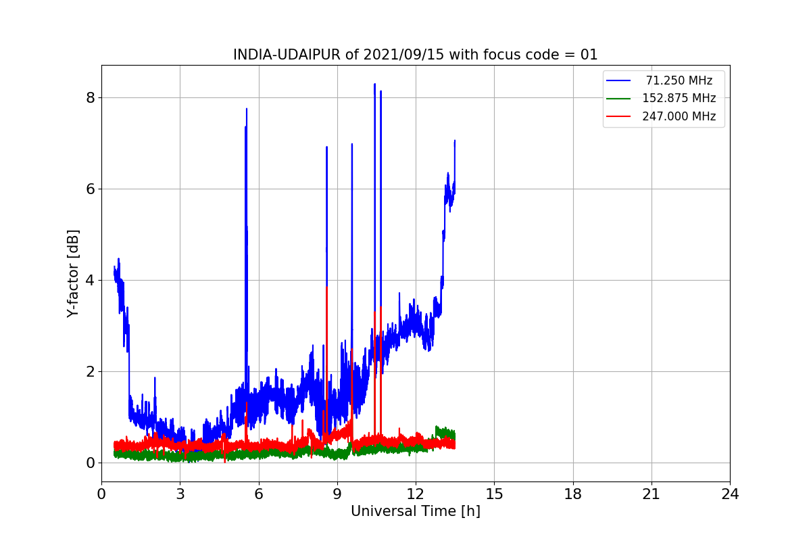Click x-axis tick label 6
Image resolution: width=811 pixels, height=541 pixels.
click(258, 494)
